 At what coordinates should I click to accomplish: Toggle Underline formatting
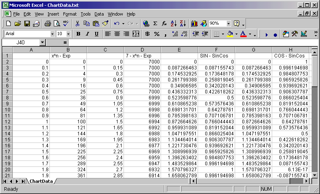[96, 34]
